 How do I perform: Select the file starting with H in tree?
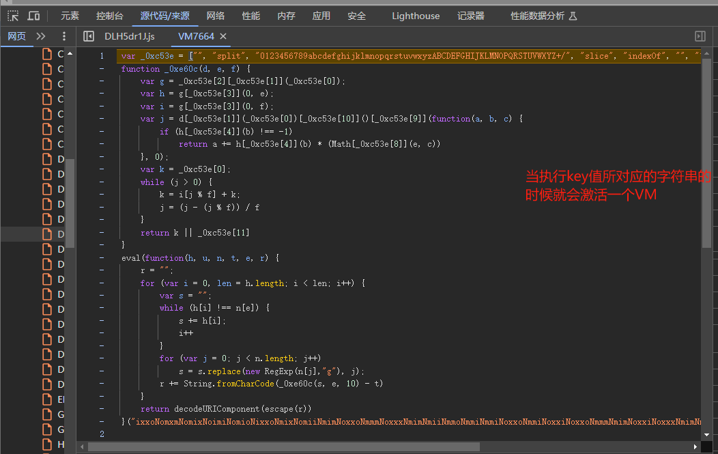click(53, 444)
